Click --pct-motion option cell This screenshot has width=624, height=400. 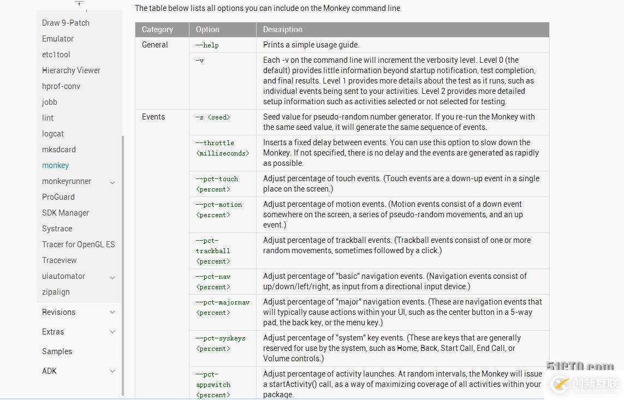[222, 214]
